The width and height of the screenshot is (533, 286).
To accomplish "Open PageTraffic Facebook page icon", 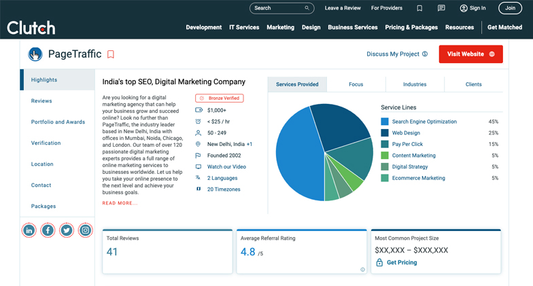I will 48,231.
